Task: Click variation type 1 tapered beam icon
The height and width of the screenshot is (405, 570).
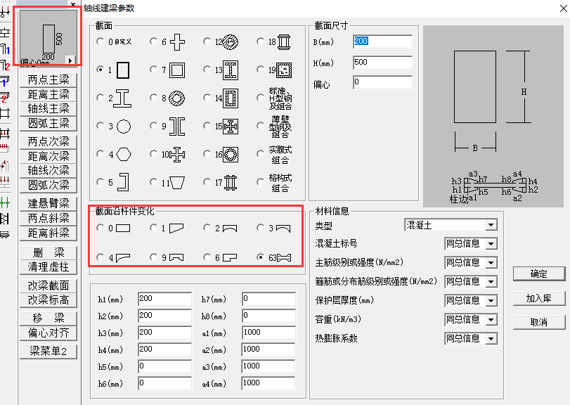Action: [176, 229]
